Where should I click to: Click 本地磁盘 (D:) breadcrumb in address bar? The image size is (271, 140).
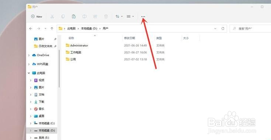[89, 28]
